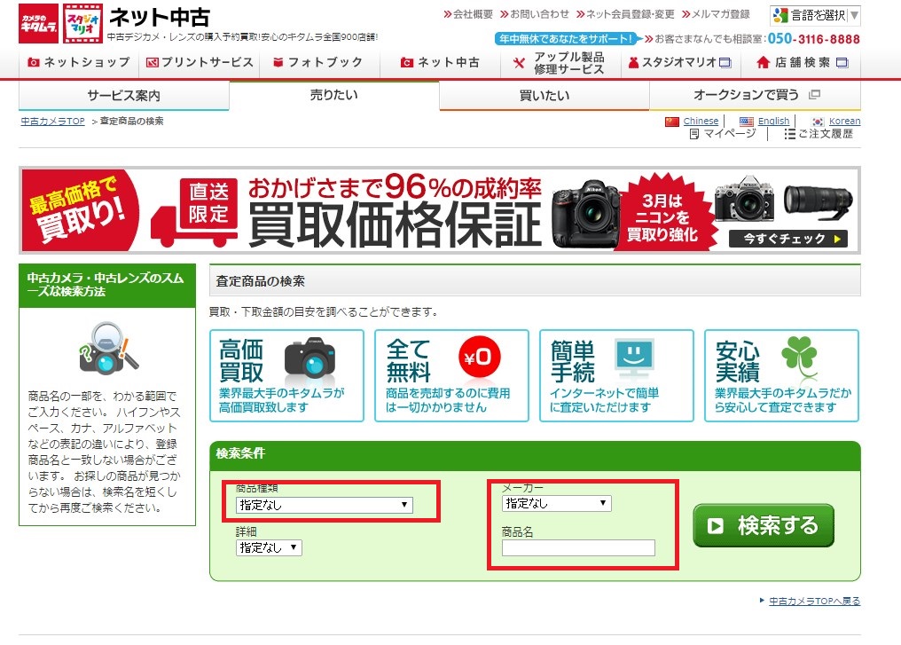
Task: Select the English language link
Action: (773, 121)
